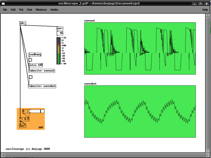Image resolution: width=211 pixels, height=158 pixels.
Task: Click the AMP label on orange canvas
Action: [x=41, y=128]
